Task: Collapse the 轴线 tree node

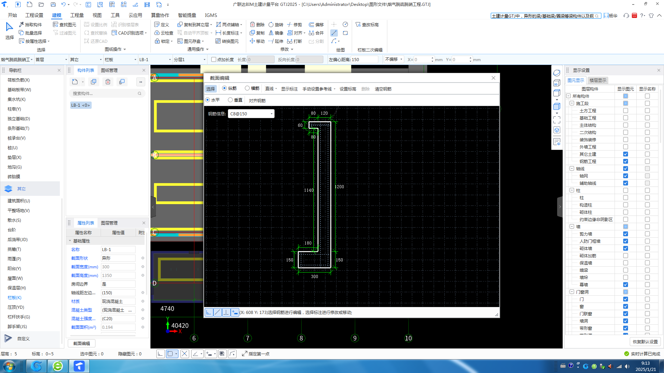Action: click(x=572, y=169)
